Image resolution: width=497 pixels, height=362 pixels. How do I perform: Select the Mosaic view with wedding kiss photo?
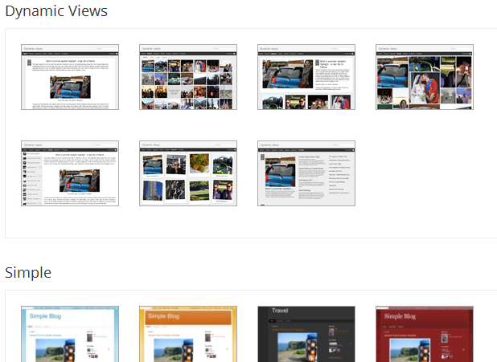pos(425,77)
